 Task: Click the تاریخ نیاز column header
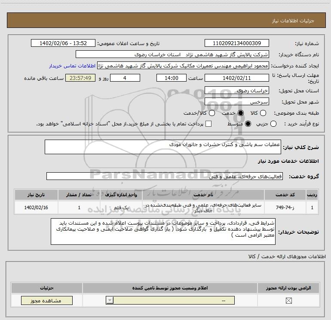[36, 195]
